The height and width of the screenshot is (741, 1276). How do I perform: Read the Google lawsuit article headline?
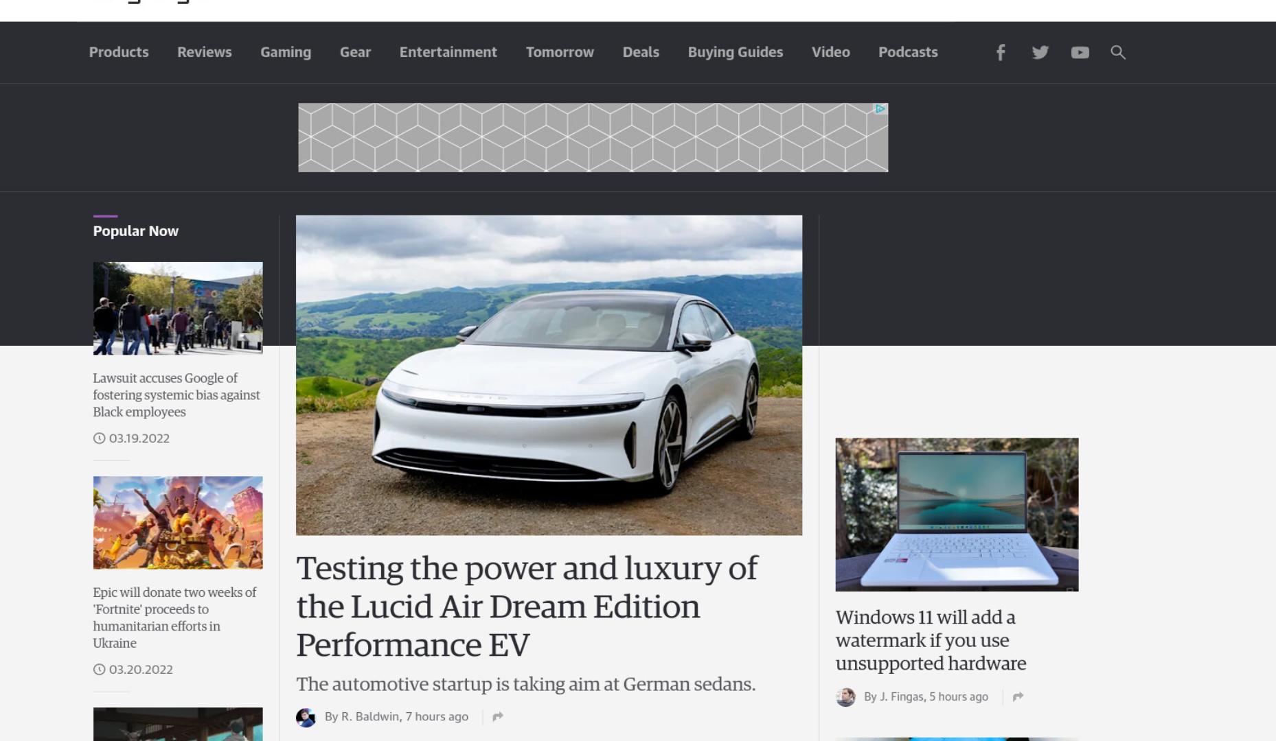(176, 395)
